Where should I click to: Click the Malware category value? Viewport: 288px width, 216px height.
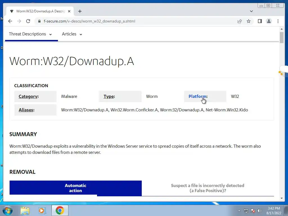(69, 96)
